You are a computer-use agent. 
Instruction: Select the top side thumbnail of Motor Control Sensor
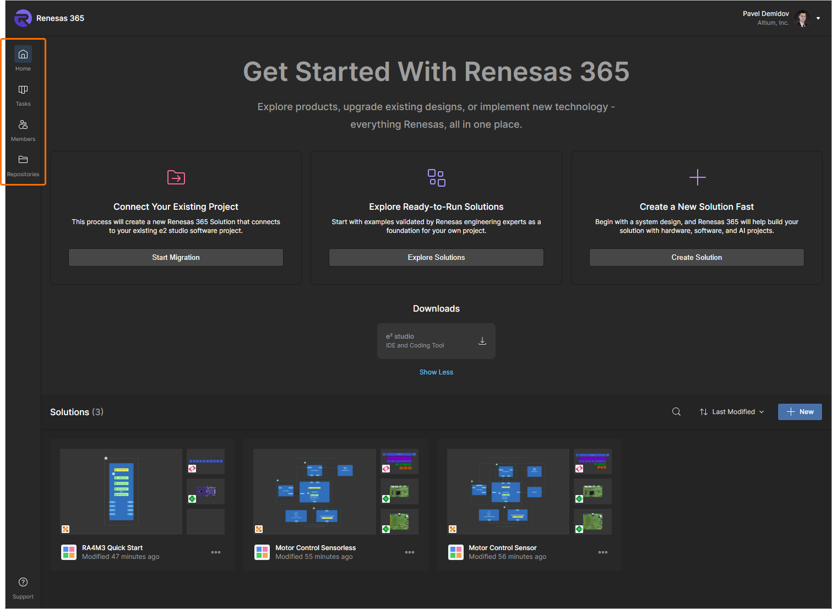[592, 461]
